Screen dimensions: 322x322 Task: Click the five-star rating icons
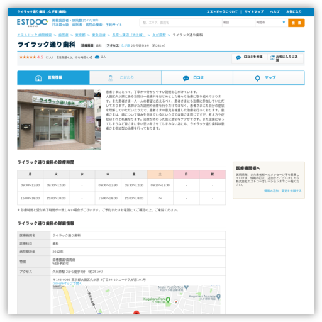coord(28,57)
